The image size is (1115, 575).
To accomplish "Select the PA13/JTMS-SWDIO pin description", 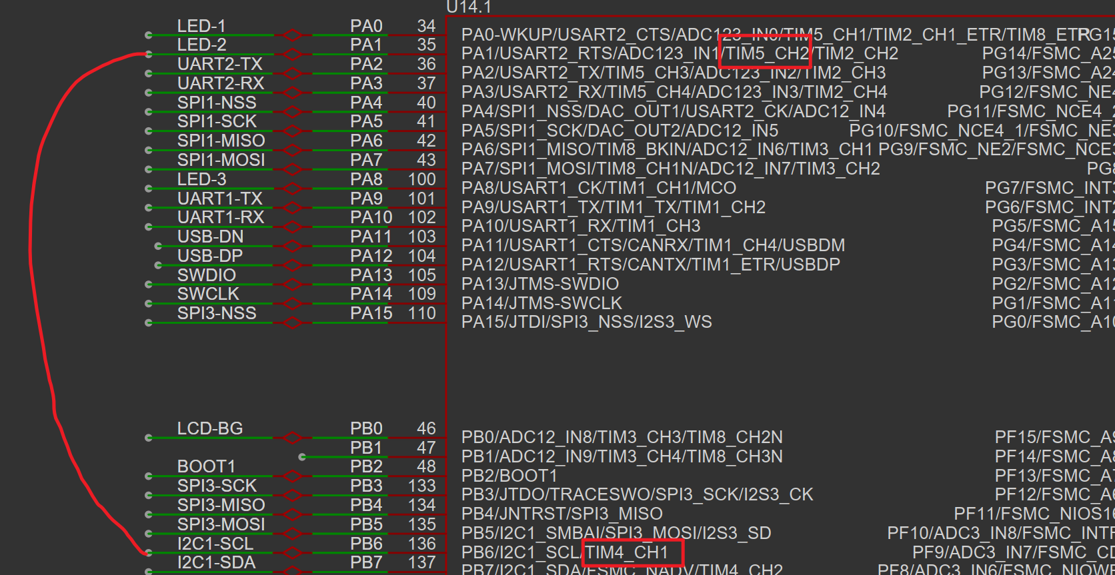I will (540, 284).
